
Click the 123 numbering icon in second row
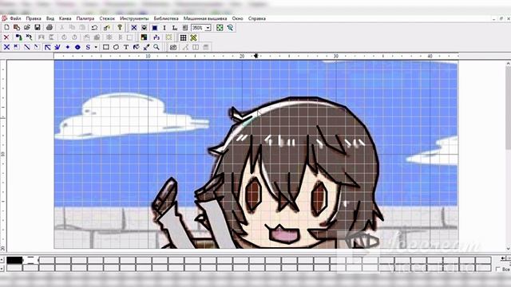(156, 37)
